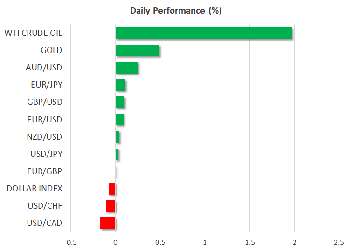Click the USD/JPY category label
The image size is (351, 251).
point(46,154)
